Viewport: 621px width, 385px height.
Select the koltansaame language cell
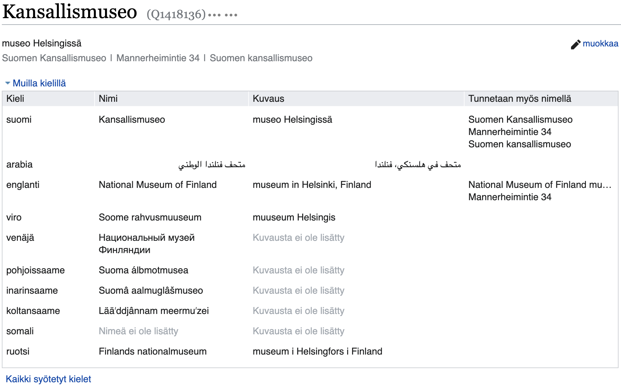[33, 311]
